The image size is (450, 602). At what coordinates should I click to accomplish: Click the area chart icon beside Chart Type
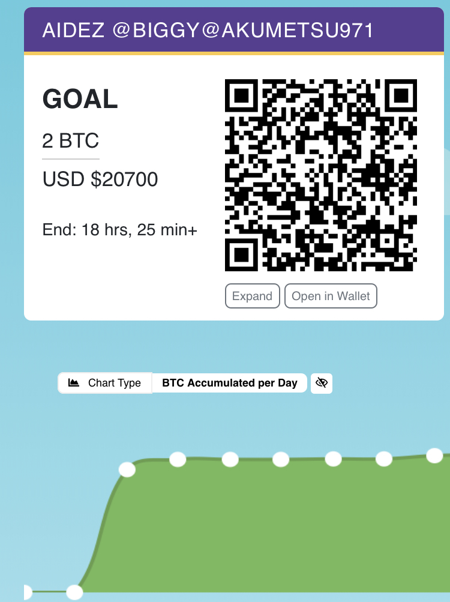(x=74, y=383)
